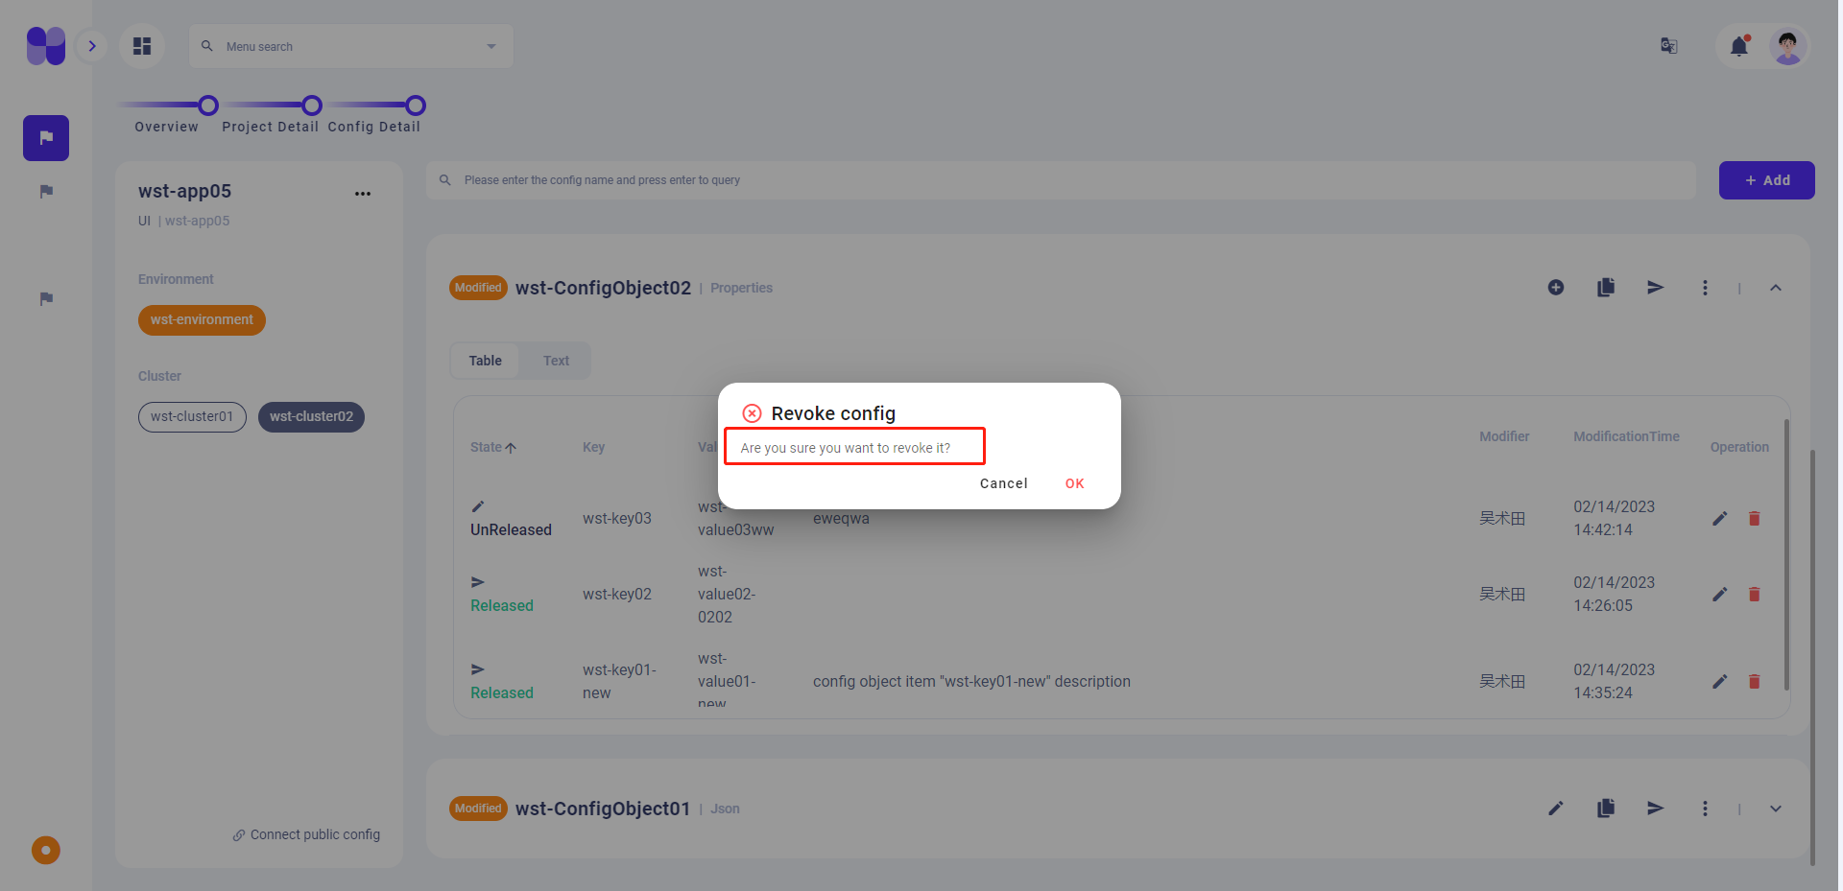Viewport: 1843px width, 891px height.
Task: Click the orange circle button at the sidebar bottom
Action: click(x=46, y=851)
